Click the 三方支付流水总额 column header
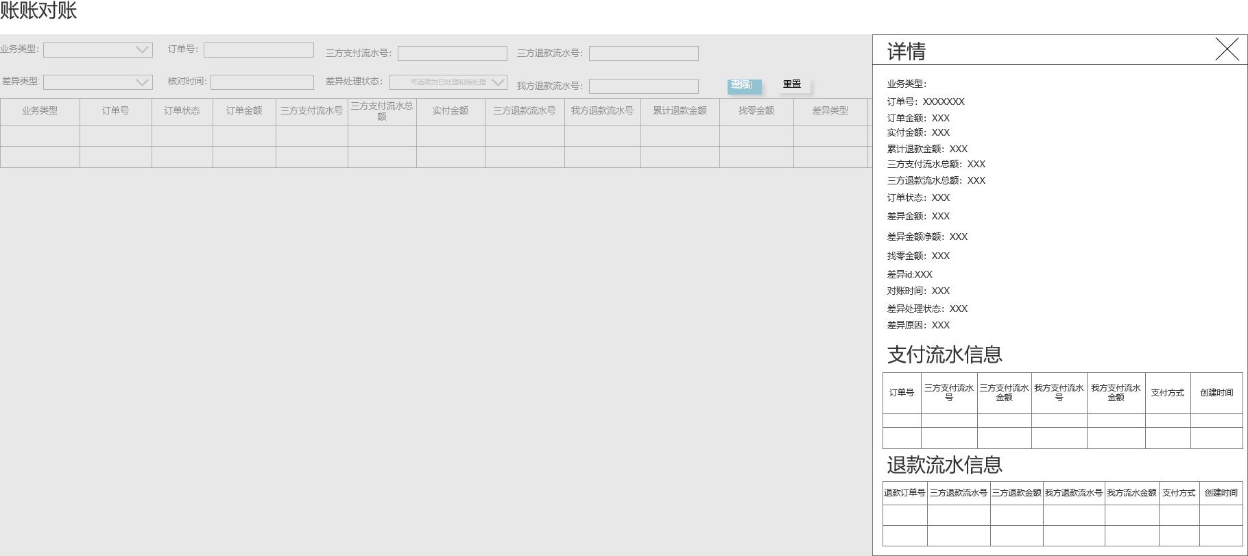 pyautogui.click(x=382, y=112)
